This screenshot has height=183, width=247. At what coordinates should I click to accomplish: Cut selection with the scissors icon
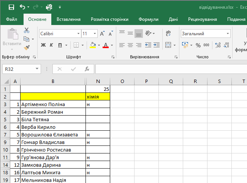(x=27, y=30)
